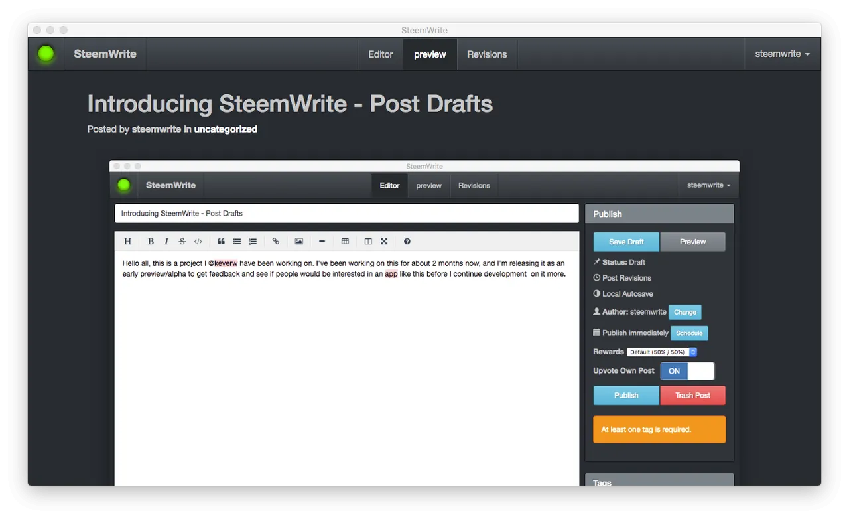Open the uncategorized category link
The height and width of the screenshot is (519, 849).
tap(226, 129)
